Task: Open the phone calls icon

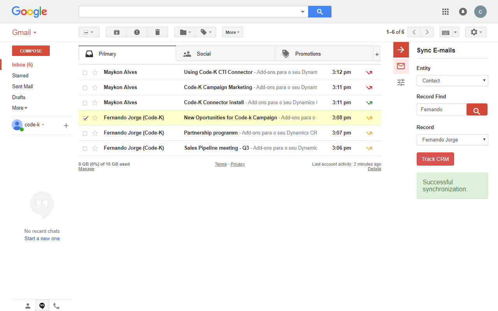Action: 56,306
